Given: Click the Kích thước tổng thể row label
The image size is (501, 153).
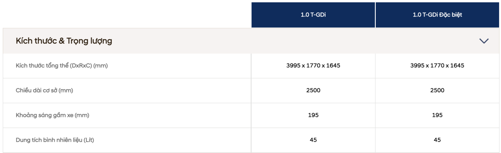Looking at the screenshot, I should (61, 66).
